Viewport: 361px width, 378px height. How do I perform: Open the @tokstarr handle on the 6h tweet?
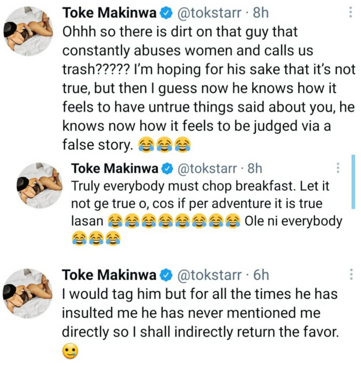click(x=209, y=275)
